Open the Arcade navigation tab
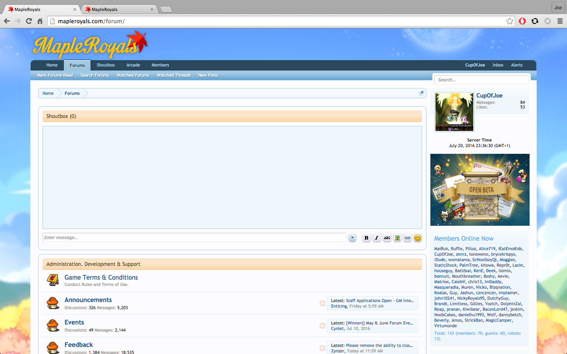The width and height of the screenshot is (567, 354). [133, 65]
